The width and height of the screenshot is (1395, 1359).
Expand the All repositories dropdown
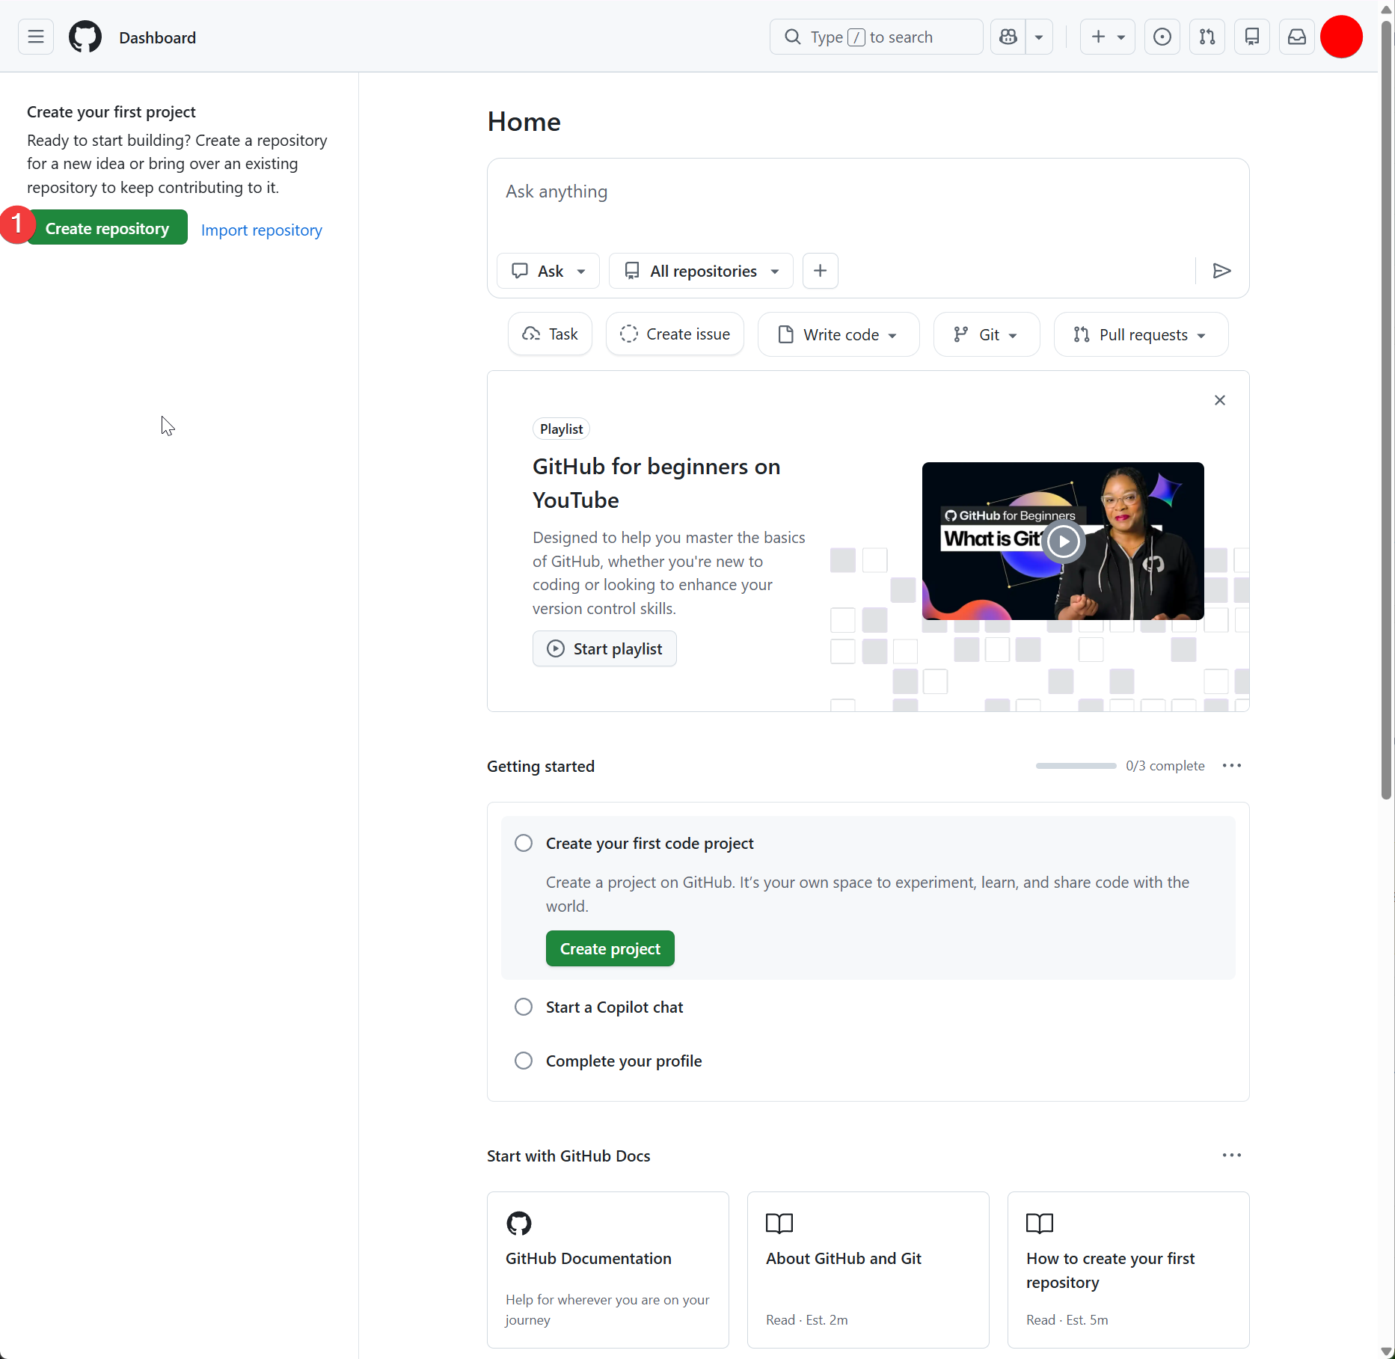coord(701,271)
